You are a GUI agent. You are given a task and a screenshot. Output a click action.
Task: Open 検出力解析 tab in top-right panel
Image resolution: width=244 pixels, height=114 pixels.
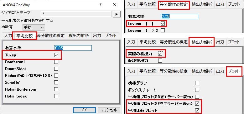click(x=202, y=4)
